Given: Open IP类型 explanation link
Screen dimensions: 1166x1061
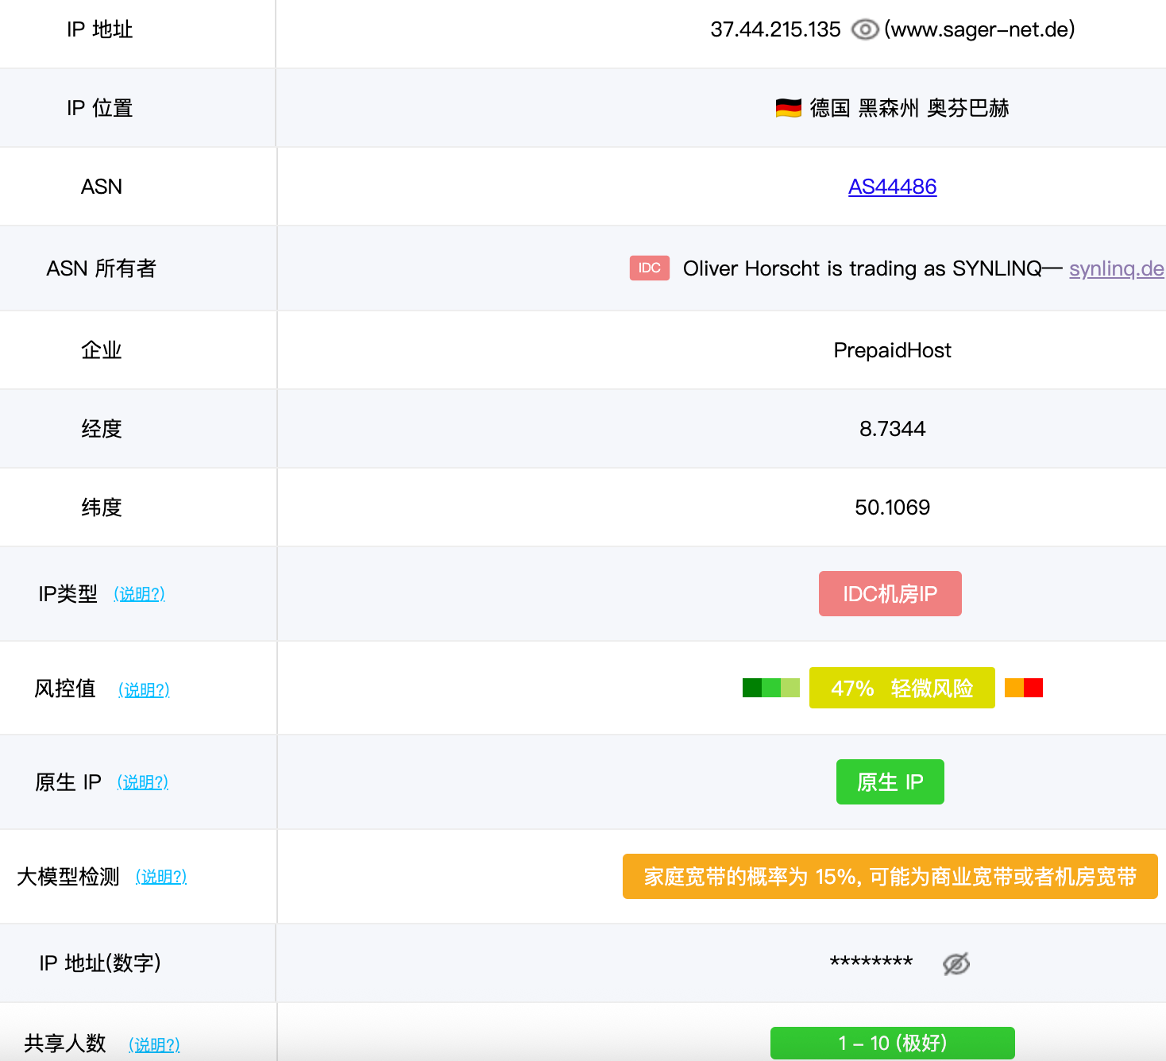Looking at the screenshot, I should (139, 594).
